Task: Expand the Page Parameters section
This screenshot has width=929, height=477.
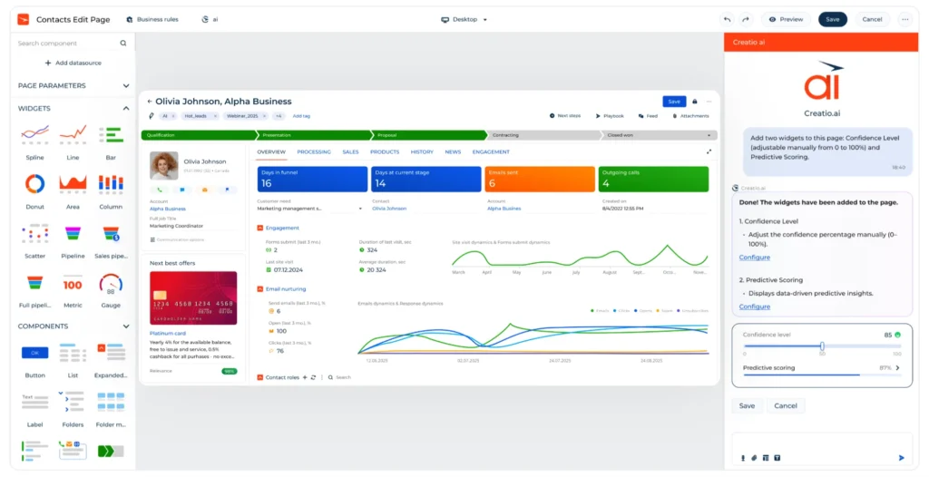Action: click(125, 86)
